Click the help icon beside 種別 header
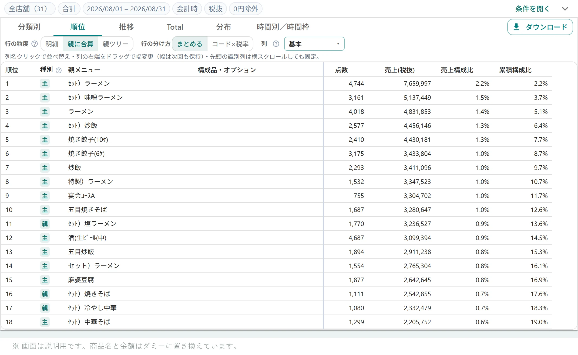 point(59,70)
